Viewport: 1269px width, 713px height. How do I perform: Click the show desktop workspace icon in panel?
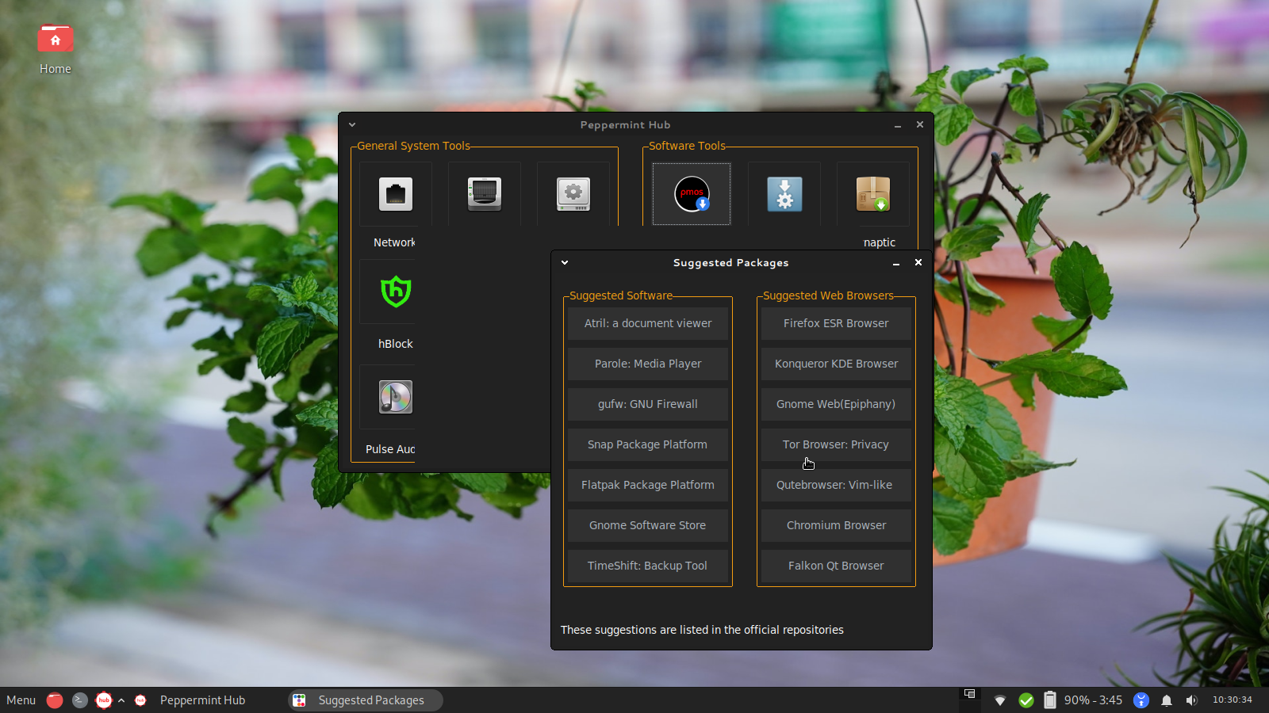969,693
